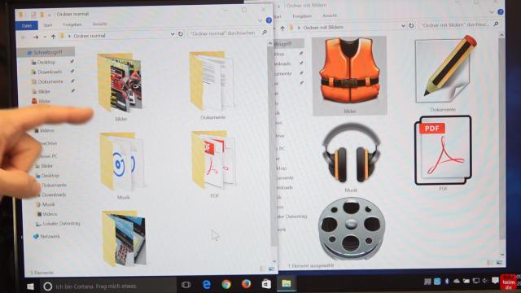Open the Freigeben tab in Ordner mit Bildern
Viewport: 521px width, 293px height.
(302, 16)
